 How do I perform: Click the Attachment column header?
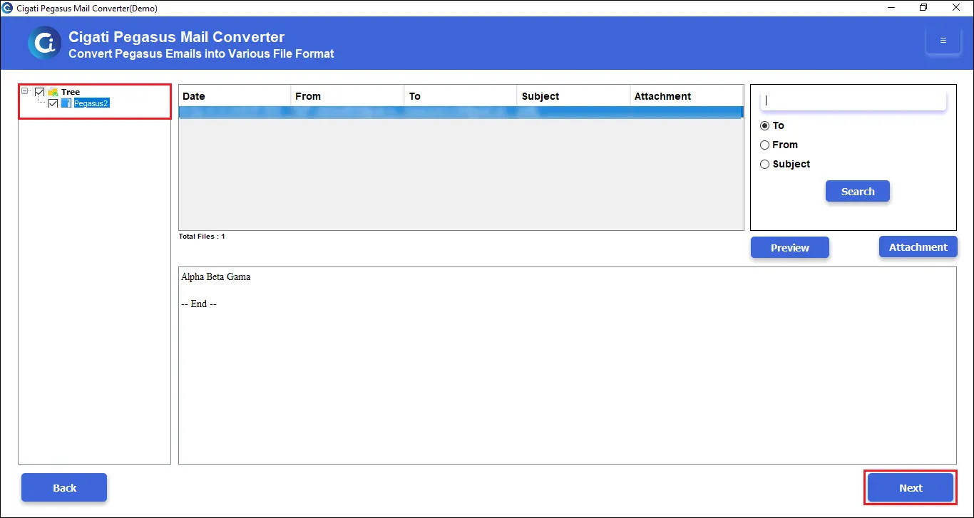click(686, 96)
